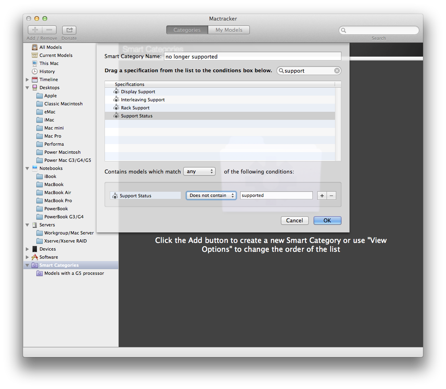Open the any/all match dropdown
Screen dimensions: 446x389
199,171
